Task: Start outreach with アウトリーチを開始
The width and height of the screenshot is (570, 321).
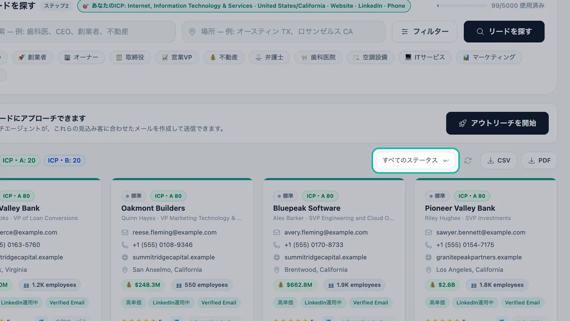Action: pyautogui.click(x=497, y=123)
